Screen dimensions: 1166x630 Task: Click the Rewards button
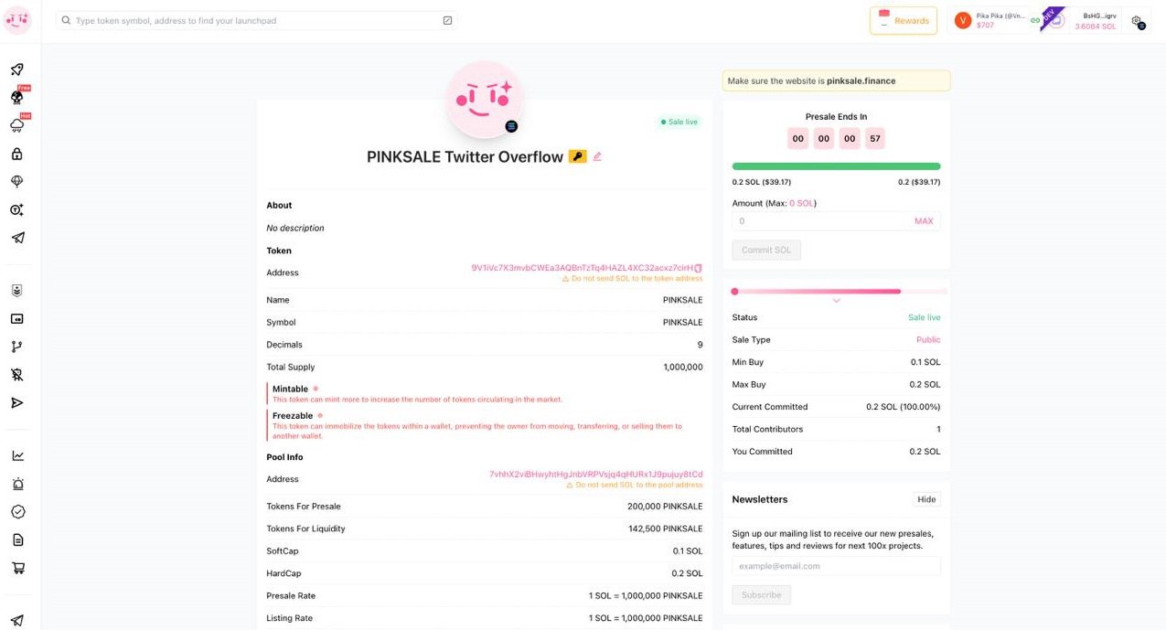pos(904,20)
